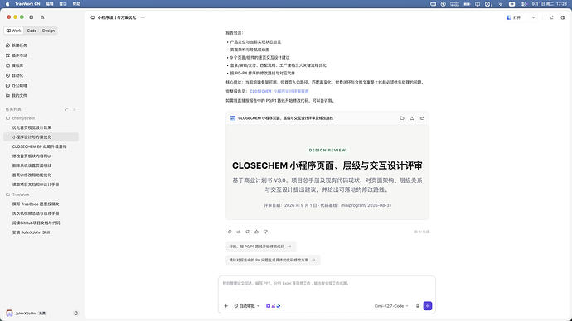572x321 pixels.
Task: Open the 办公助理 office assistant
Action: pyautogui.click(x=17, y=85)
